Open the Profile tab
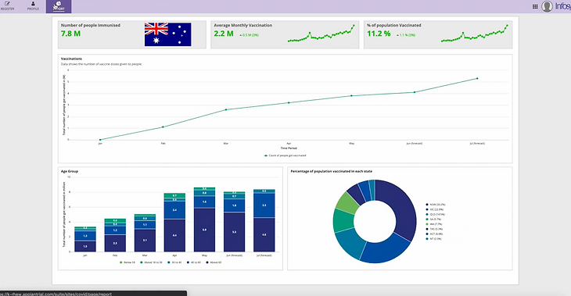Viewport: 571px width, 296px height. pyautogui.click(x=33, y=5)
